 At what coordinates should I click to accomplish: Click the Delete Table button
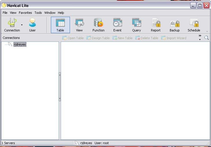point(147,38)
